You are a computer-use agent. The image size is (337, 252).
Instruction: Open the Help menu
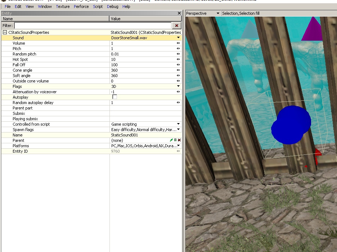(x=126, y=6)
